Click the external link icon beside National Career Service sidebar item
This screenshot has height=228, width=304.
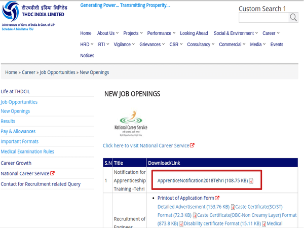[52, 173]
